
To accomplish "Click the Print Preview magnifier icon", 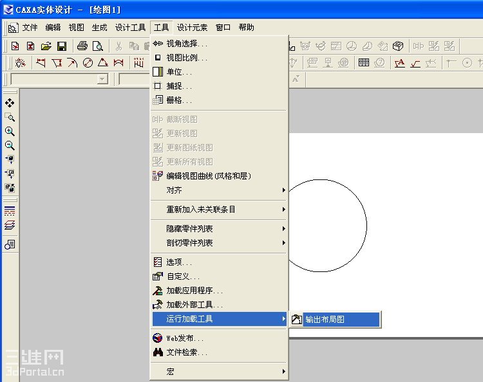I will pyautogui.click(x=98, y=46).
